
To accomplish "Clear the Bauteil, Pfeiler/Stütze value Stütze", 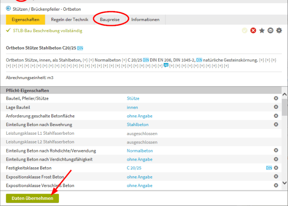I will click(x=276, y=98).
